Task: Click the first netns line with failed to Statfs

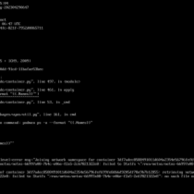Action: click(97, 164)
